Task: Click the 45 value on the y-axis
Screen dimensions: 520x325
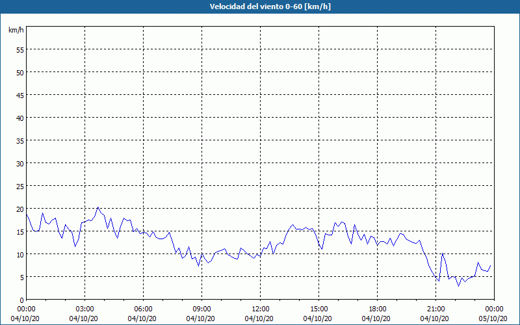Action: [19, 95]
